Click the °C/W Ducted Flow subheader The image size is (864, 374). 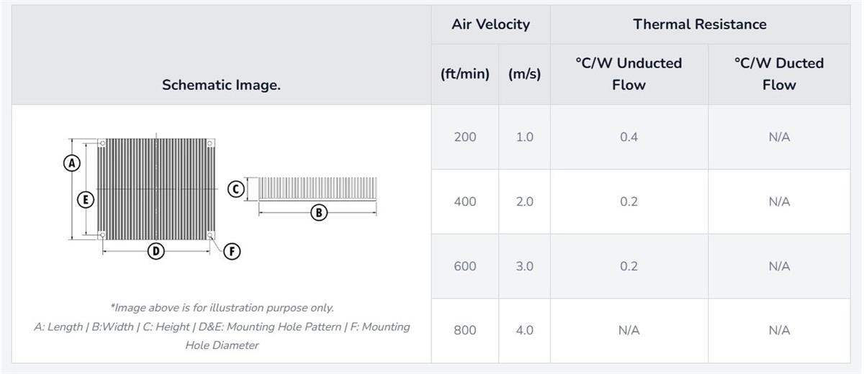click(779, 73)
